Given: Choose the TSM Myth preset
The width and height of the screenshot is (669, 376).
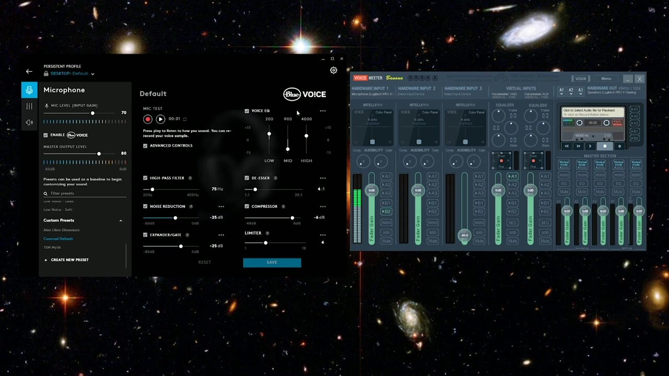Looking at the screenshot, I should [52, 248].
